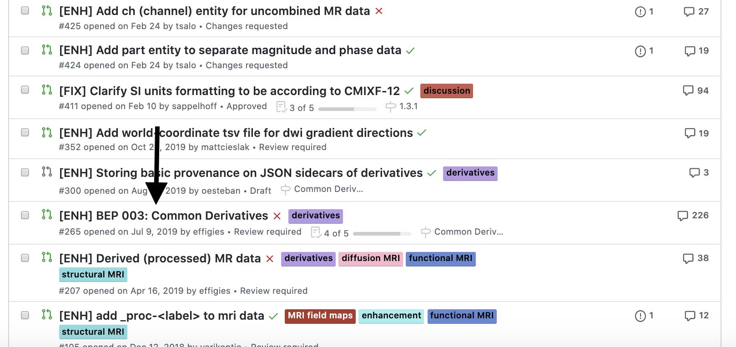
Task: Click milestone icon next to 1.3.1
Action: click(391, 106)
